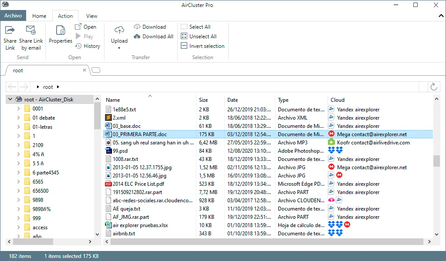The height and width of the screenshot is (261, 446).
Task: Expand the 01 debate folder
Action: coord(18,117)
